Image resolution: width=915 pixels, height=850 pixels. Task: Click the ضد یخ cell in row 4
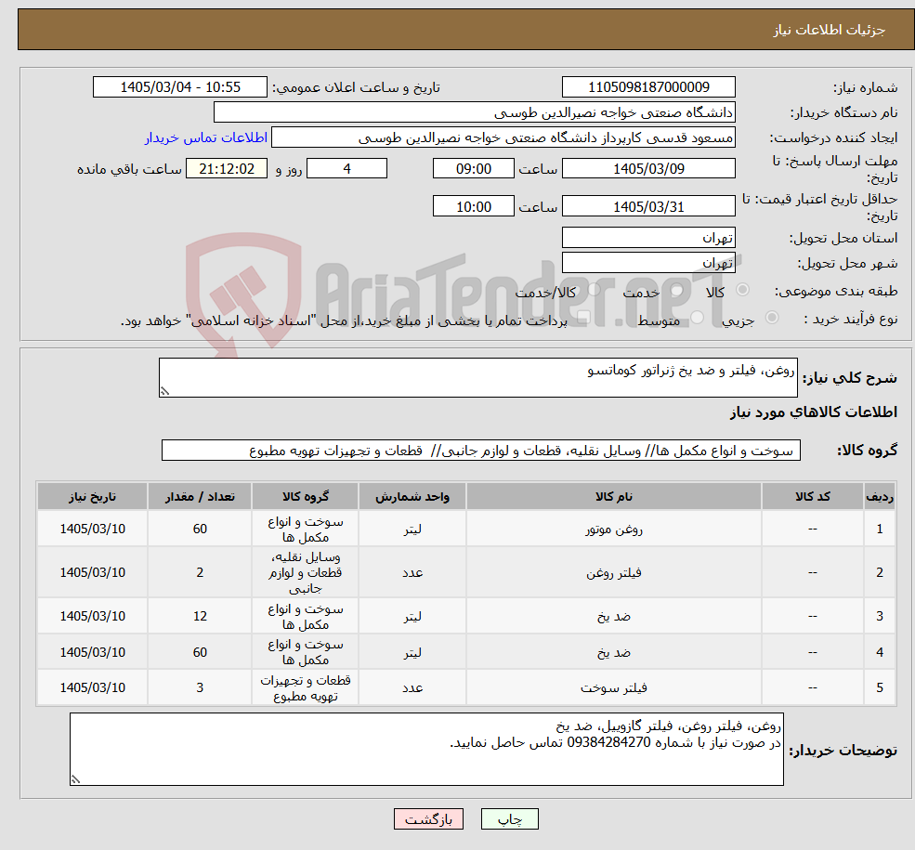click(614, 651)
